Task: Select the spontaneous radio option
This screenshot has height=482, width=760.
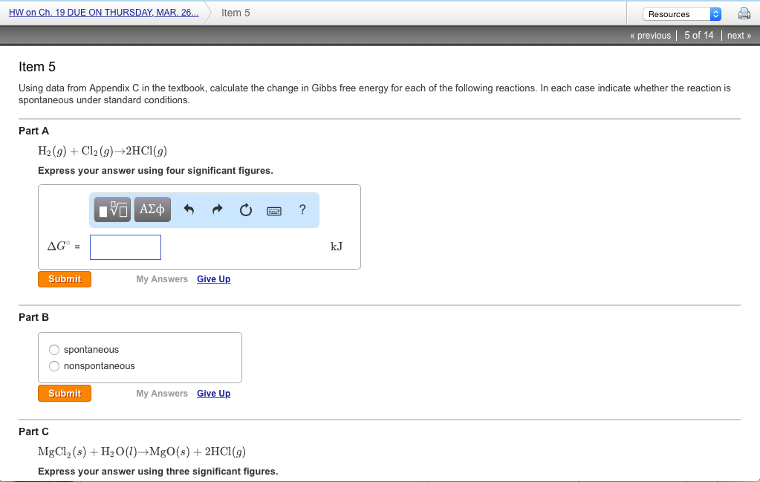Action: [x=54, y=350]
